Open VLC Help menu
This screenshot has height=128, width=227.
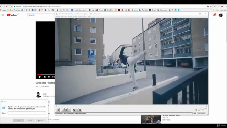(x=89, y=17)
